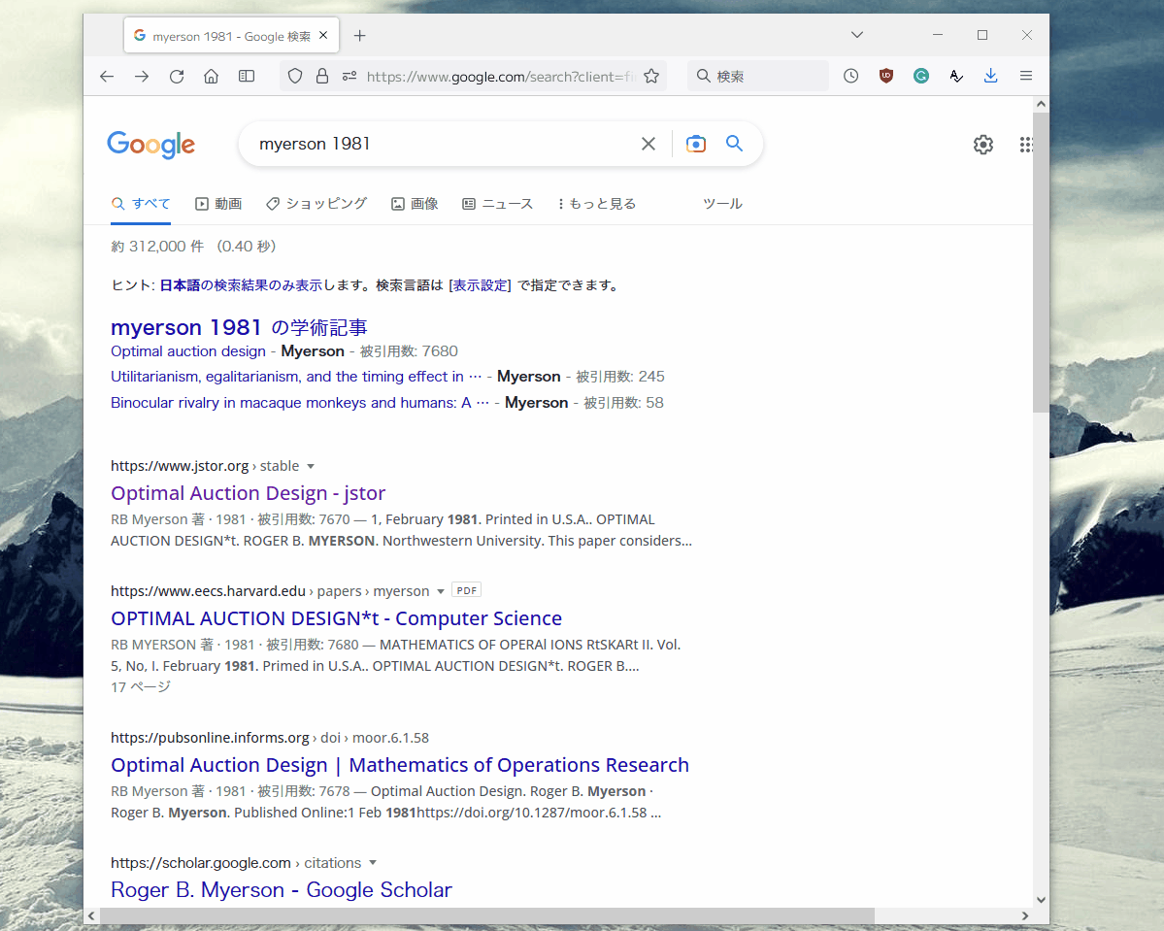Clear the Google search query

(649, 144)
